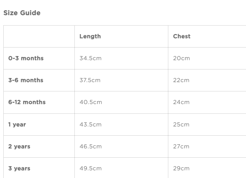
Task: Choose the 25cm chest cell
Action: coord(181,124)
